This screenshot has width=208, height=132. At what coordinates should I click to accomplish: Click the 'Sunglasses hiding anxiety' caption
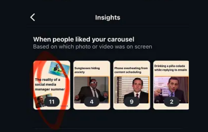coord(87,70)
